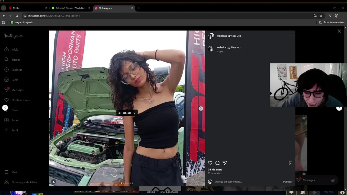Click the browser back button
The image size is (347, 195).
4,16
